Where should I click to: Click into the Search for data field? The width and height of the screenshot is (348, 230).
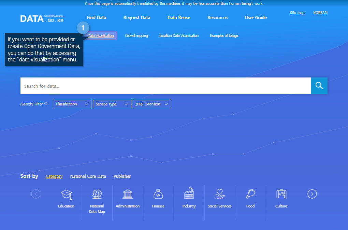point(165,86)
